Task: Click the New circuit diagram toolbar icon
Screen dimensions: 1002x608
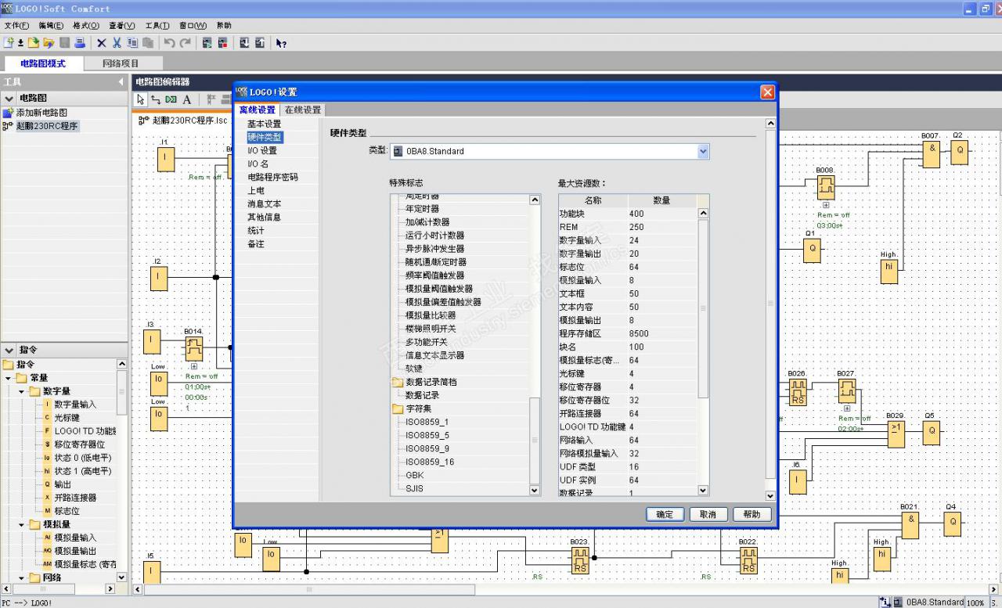Action: pos(9,43)
